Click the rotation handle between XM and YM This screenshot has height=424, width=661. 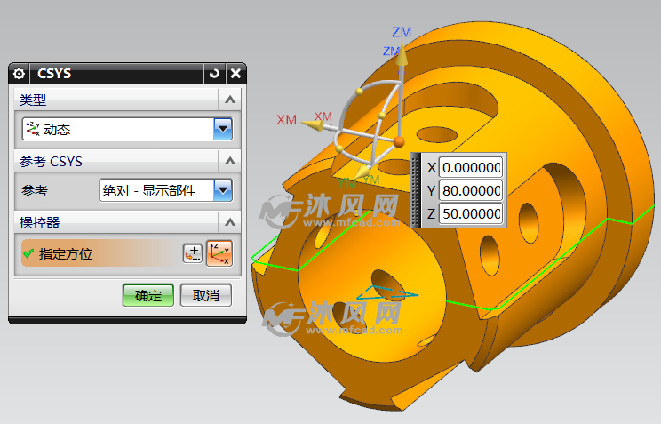338,148
